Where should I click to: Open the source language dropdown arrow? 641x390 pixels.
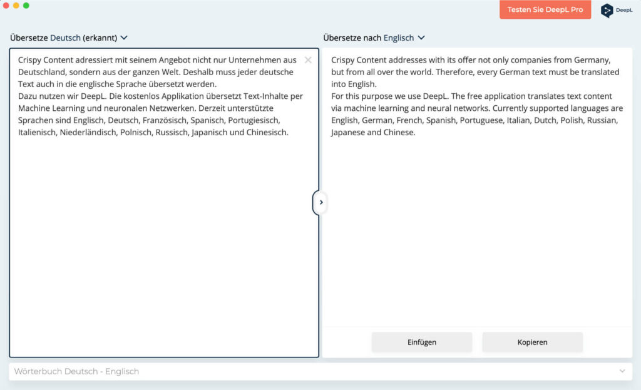click(x=125, y=38)
